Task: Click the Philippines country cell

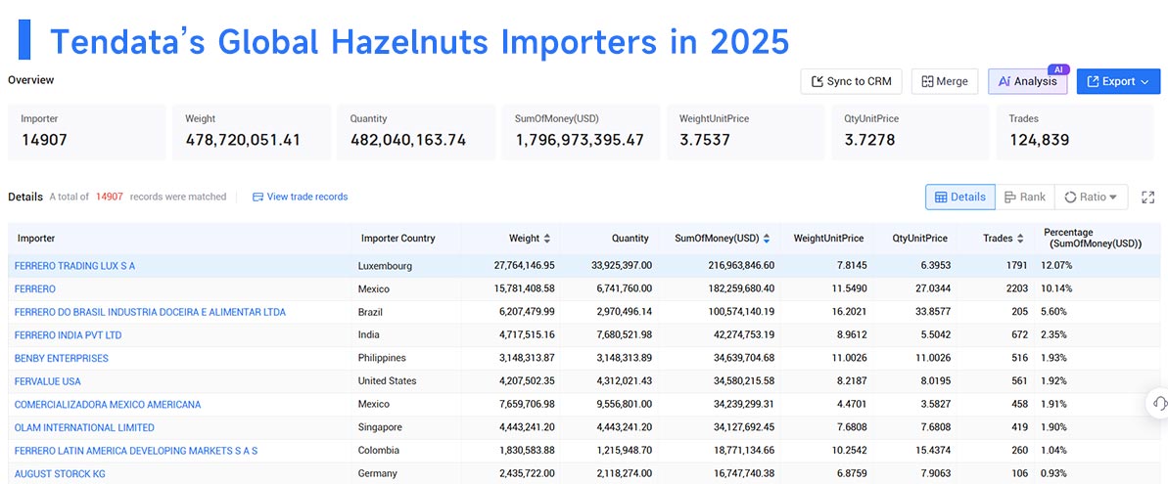Action: click(x=383, y=358)
